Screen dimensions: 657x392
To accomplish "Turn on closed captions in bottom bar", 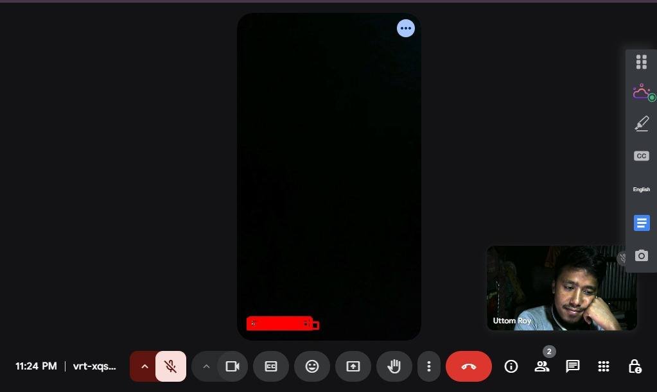I will (x=271, y=366).
